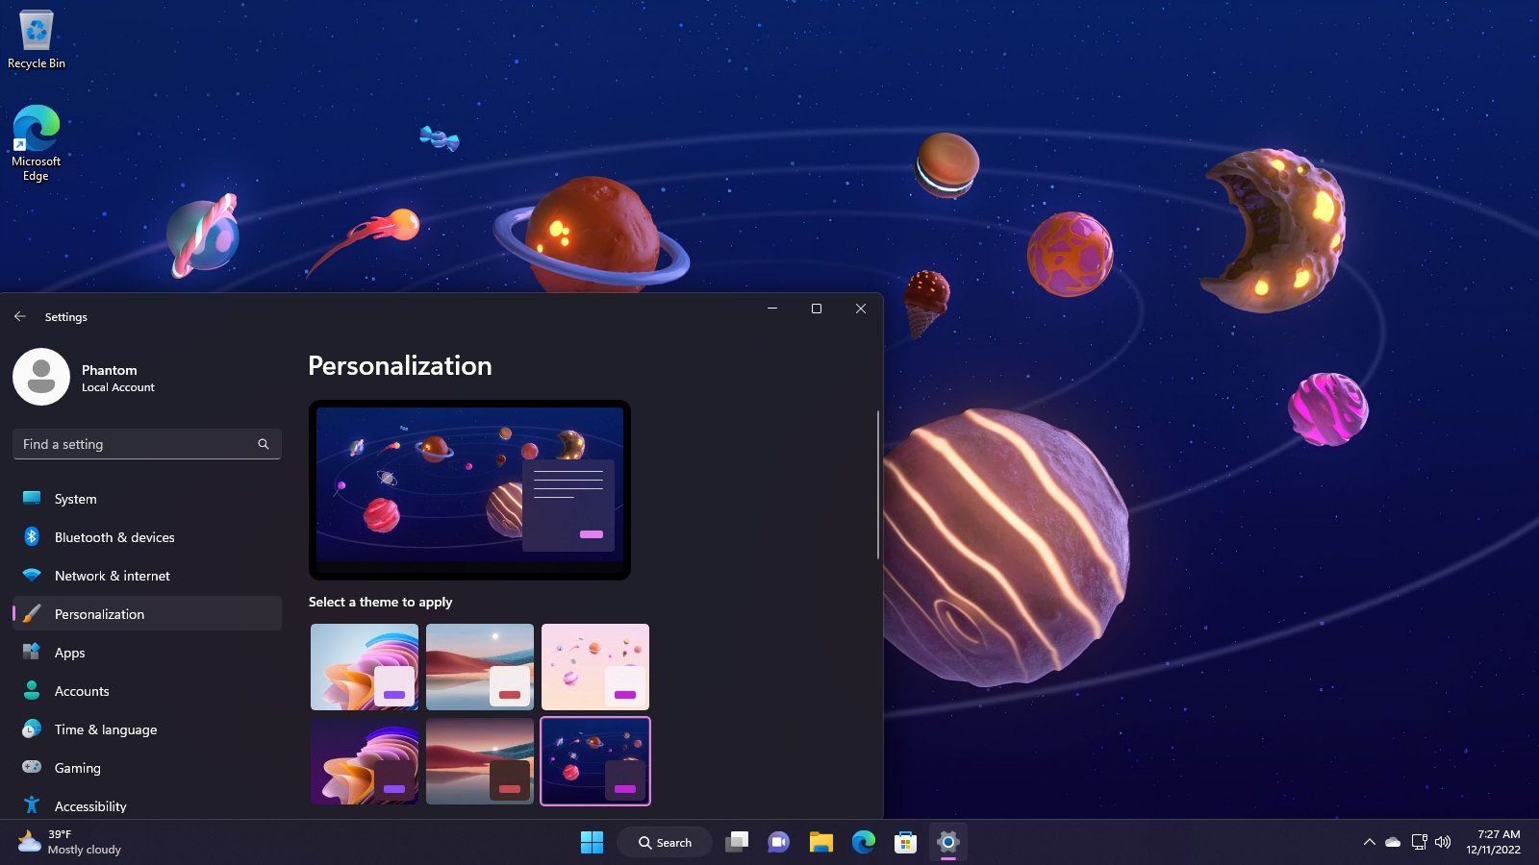Screen dimensions: 1539x865
Task: Select the Accessibility category
Action: [90, 806]
